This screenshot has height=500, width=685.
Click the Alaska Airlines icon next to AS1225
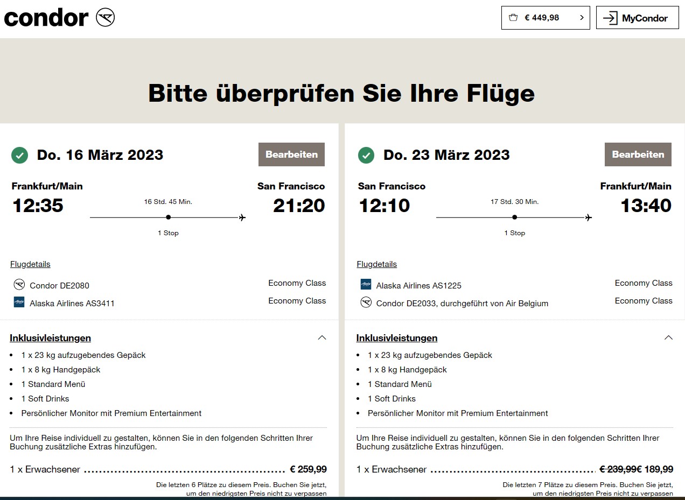coord(366,284)
